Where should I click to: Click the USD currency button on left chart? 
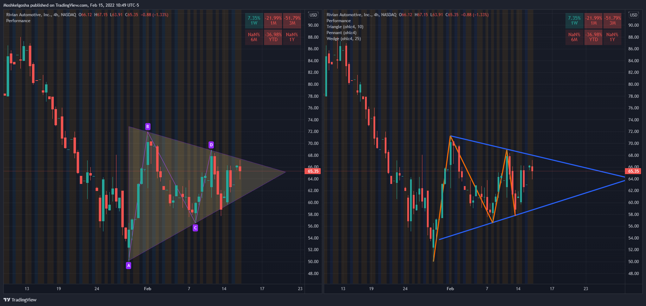point(313,15)
